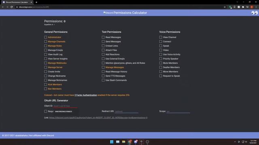This screenshot has height=145, width=259.
Task: Enable the Video checkbox
Action: point(161,50)
